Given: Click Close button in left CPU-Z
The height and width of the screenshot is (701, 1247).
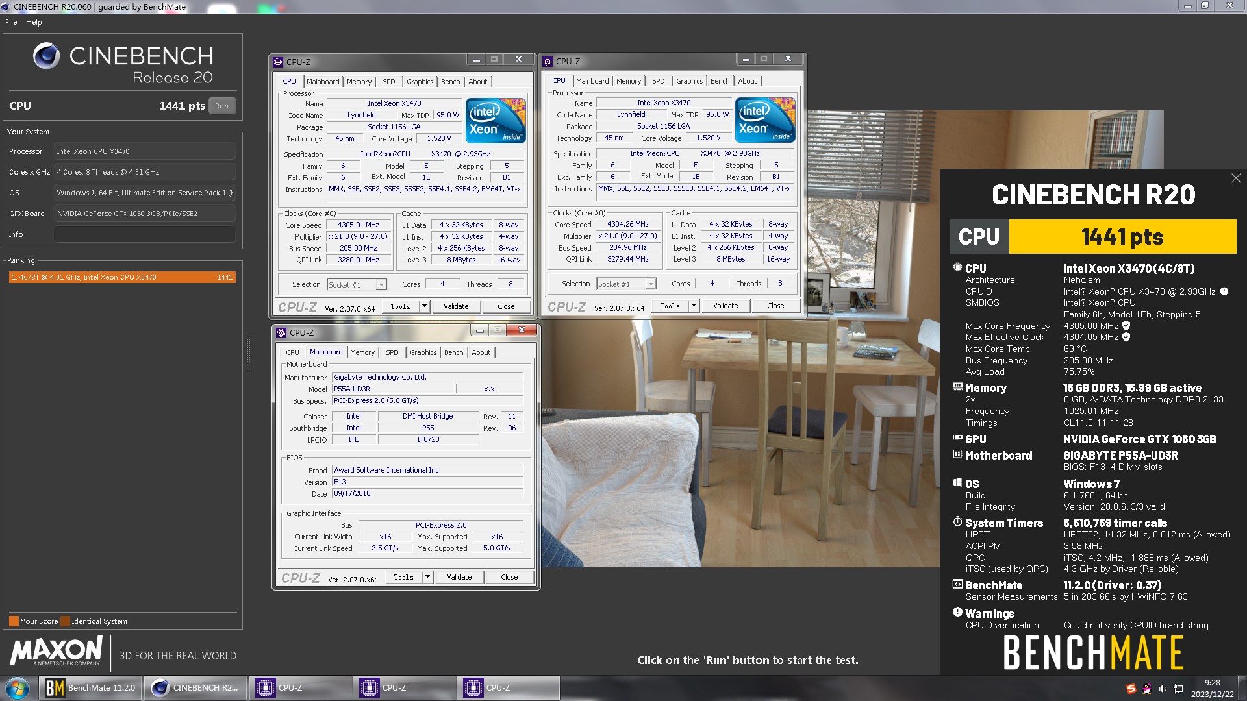Looking at the screenshot, I should (x=506, y=306).
